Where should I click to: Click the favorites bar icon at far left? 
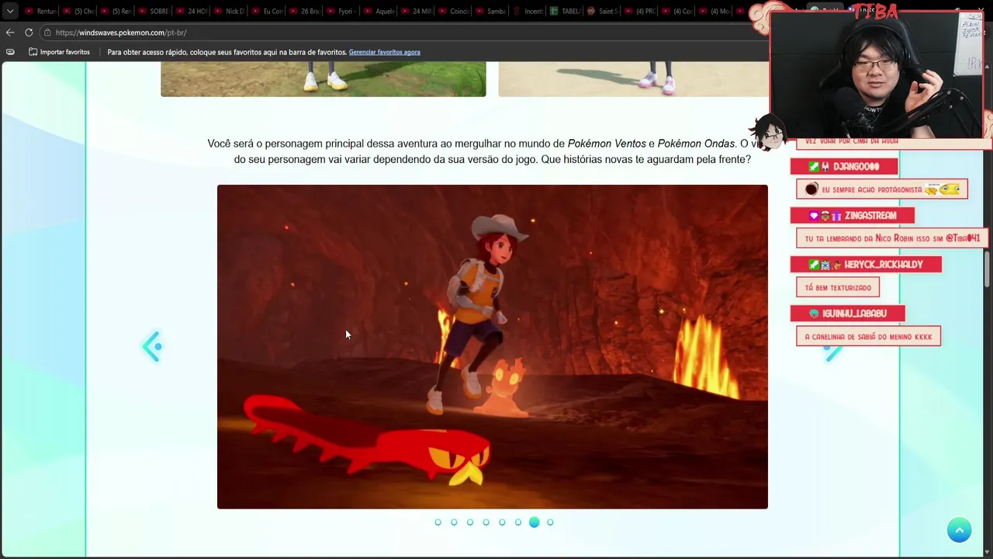pos(10,52)
